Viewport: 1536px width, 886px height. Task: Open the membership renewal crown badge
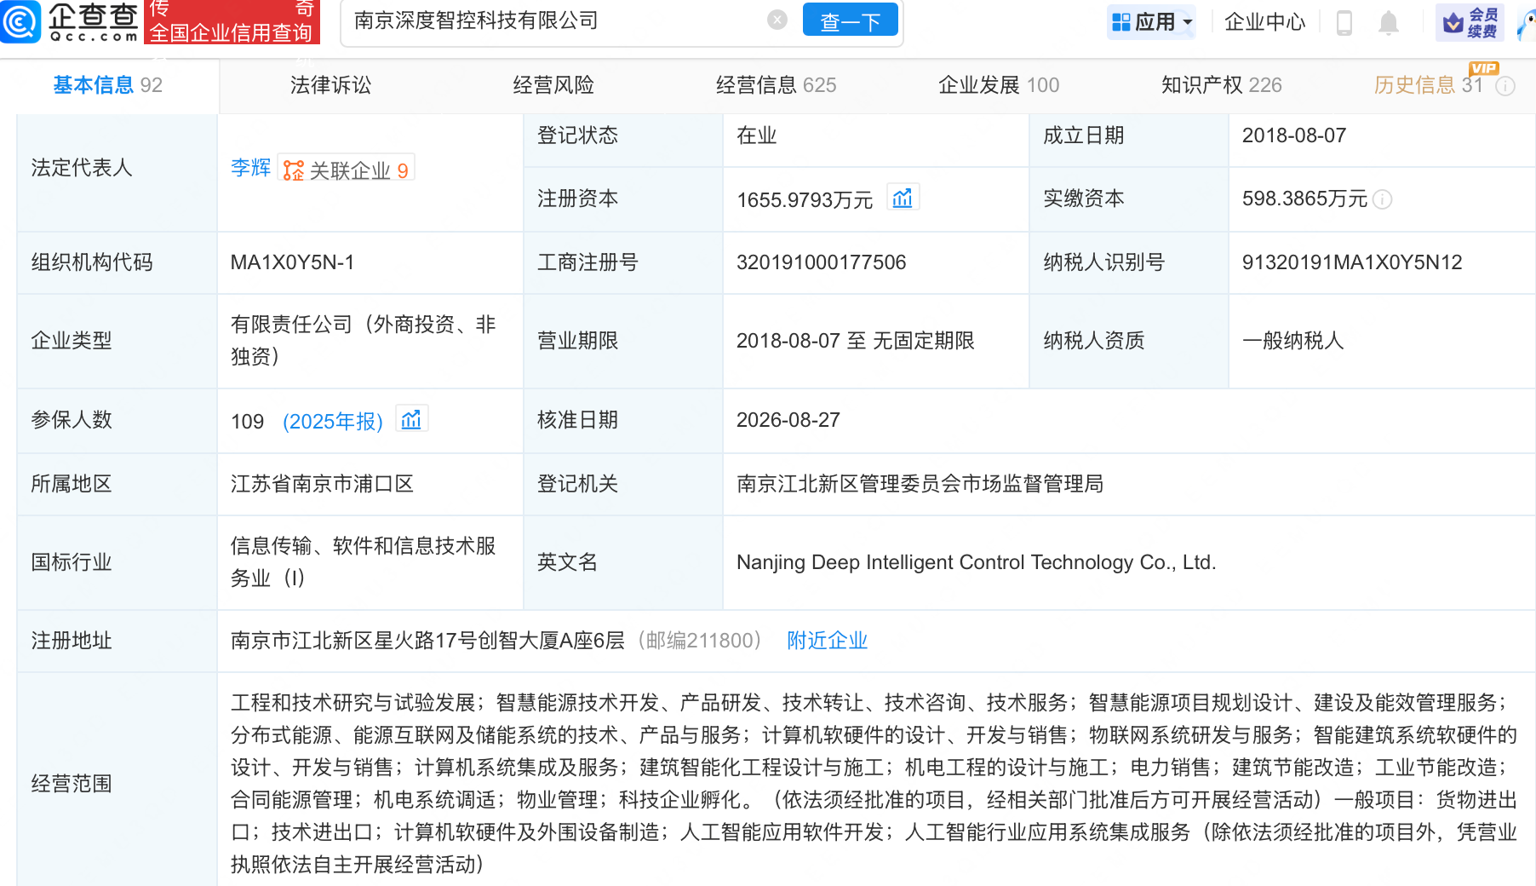point(1470,23)
